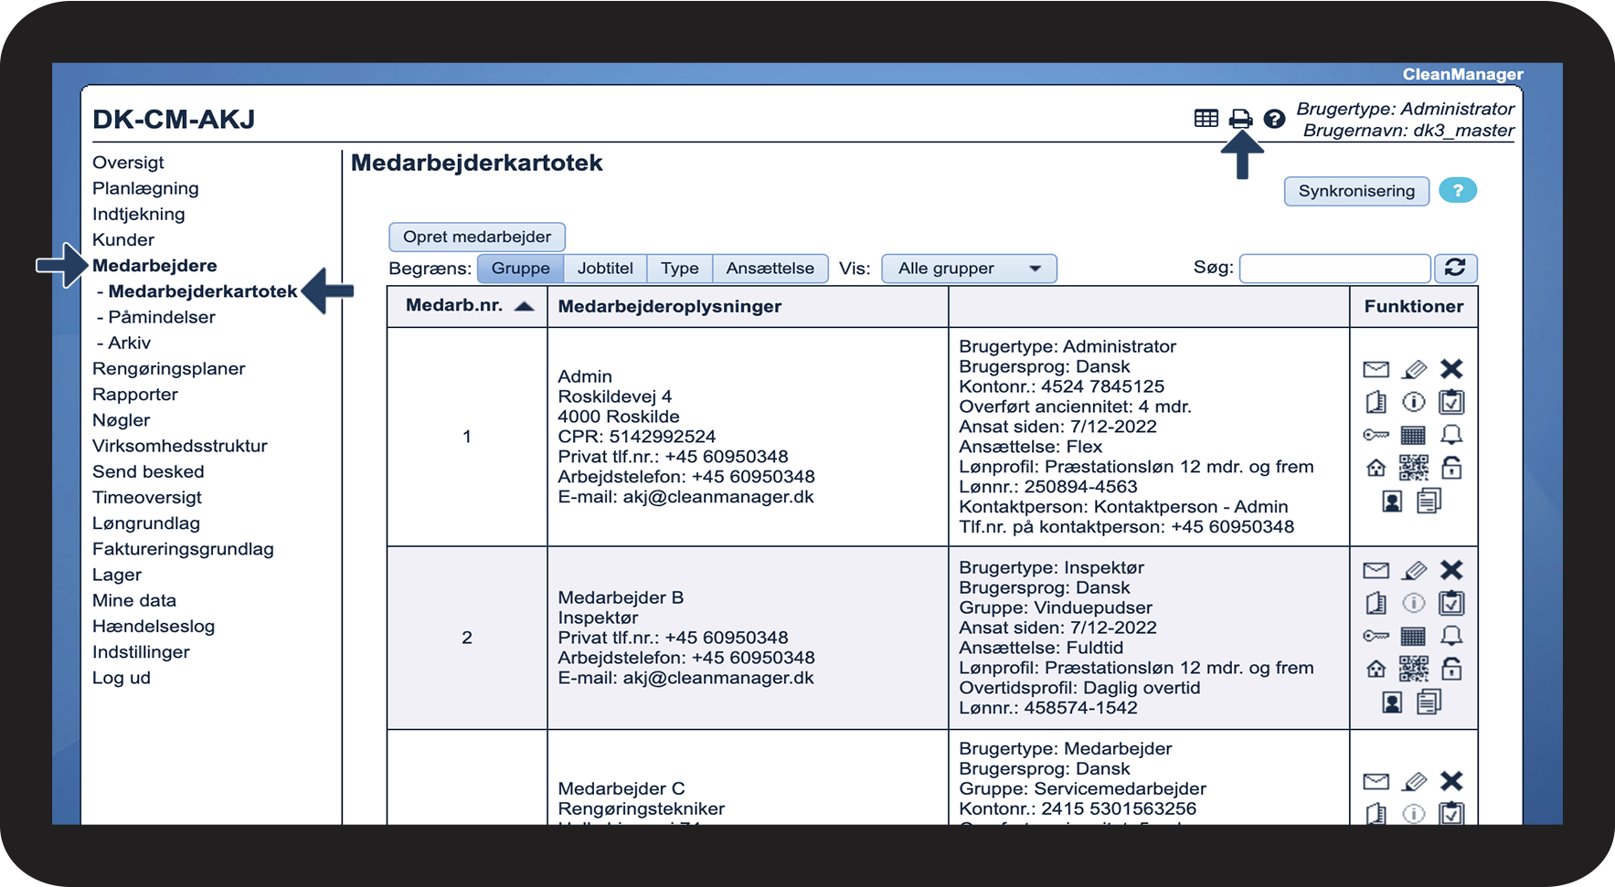Click the padlock icon for Medarbejder B

1451,669
